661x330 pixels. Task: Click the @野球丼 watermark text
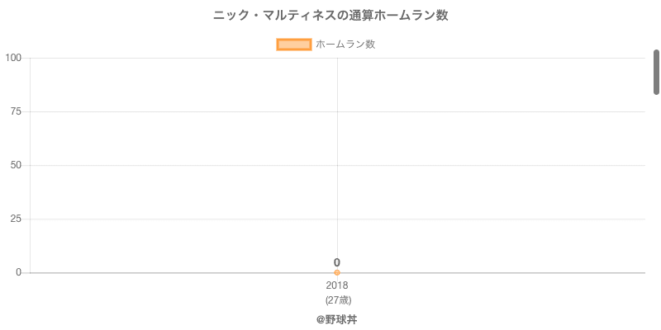pos(337,319)
